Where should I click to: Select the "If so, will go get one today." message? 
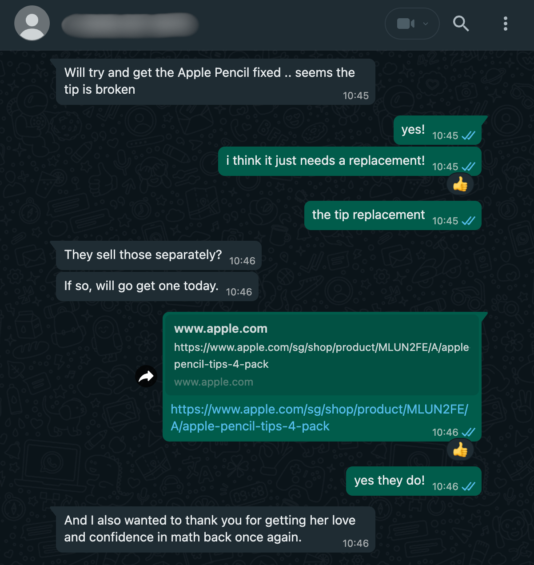141,286
